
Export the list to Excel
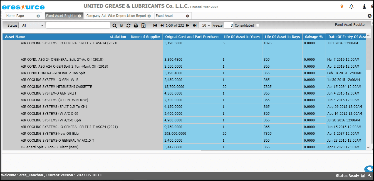coord(143,26)
